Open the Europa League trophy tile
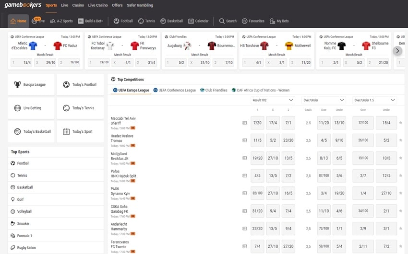 point(31,85)
